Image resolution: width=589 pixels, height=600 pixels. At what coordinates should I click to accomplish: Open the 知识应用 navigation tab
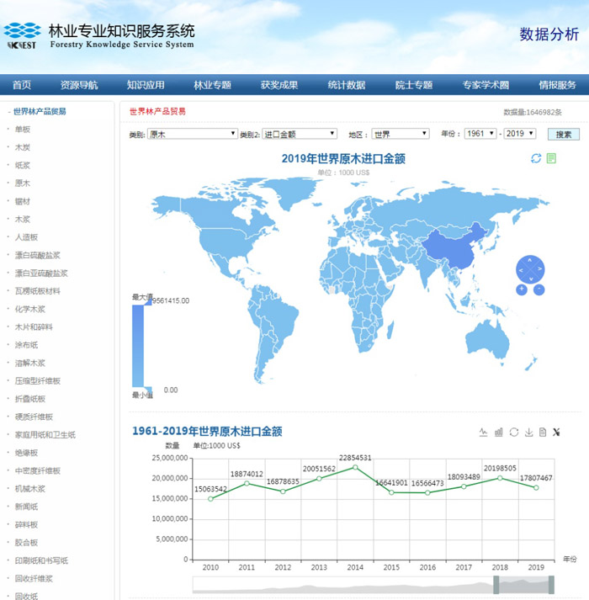(146, 84)
